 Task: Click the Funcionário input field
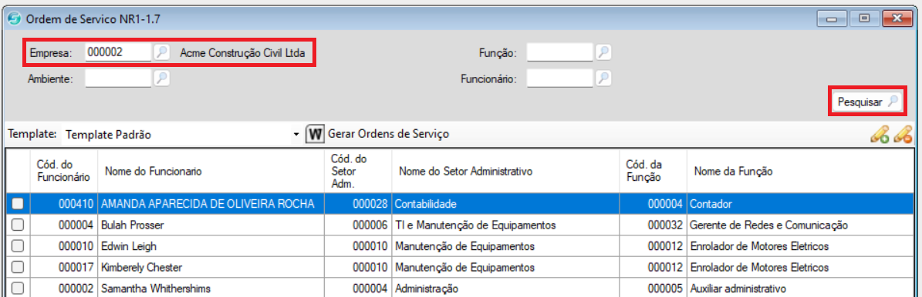pos(560,78)
